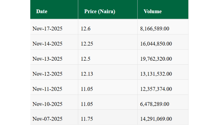Select the Nov-12-2025 date cell

(48, 74)
